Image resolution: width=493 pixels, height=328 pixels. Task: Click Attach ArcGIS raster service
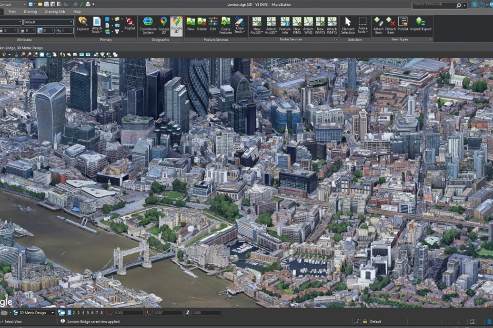pyautogui.click(x=271, y=25)
